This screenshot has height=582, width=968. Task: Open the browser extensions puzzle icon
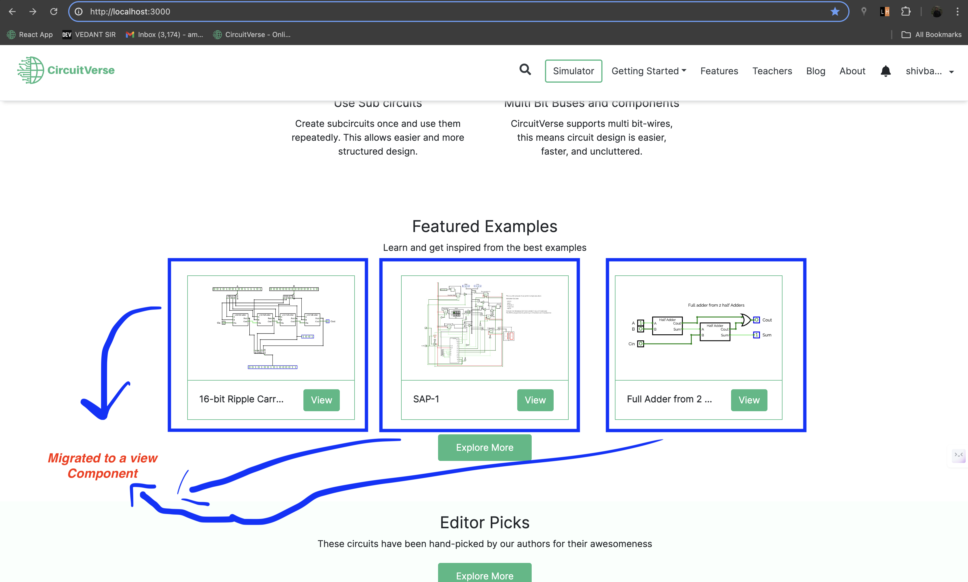pos(906,11)
